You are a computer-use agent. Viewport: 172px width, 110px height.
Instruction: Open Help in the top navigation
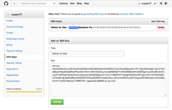click(87, 3)
